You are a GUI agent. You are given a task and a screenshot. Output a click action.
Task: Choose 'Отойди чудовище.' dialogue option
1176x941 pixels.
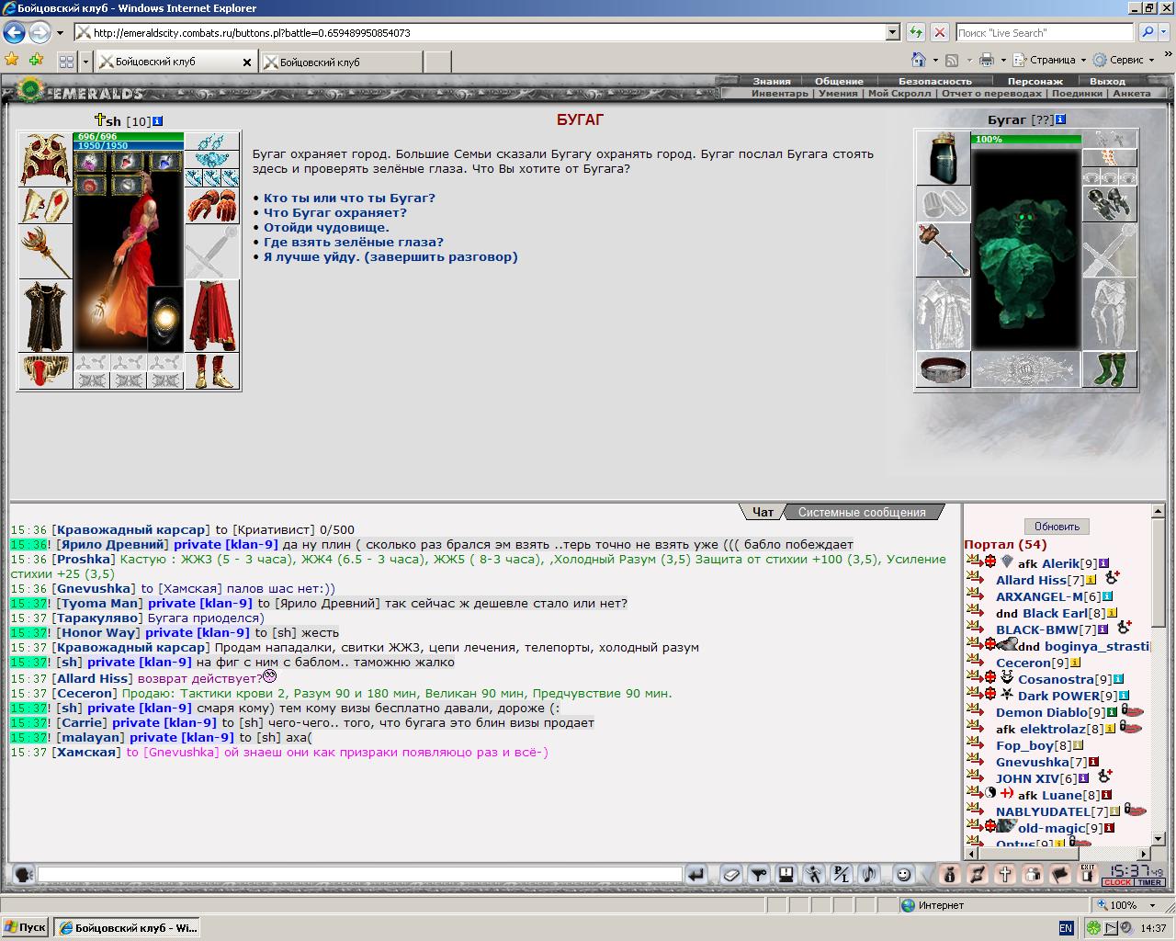(x=326, y=227)
